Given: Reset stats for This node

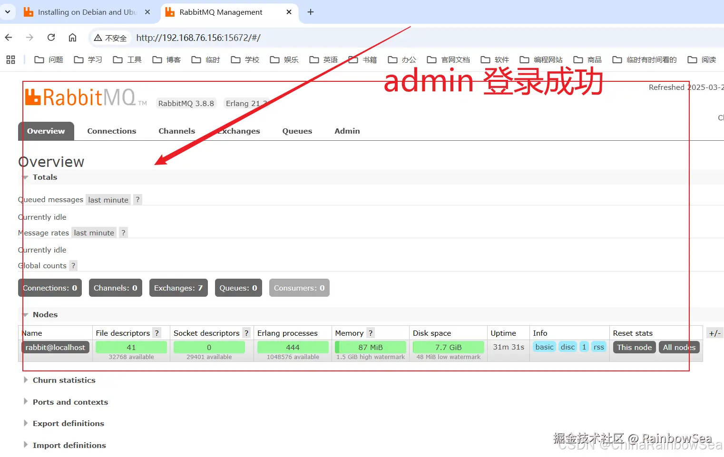Looking at the screenshot, I should [x=635, y=347].
